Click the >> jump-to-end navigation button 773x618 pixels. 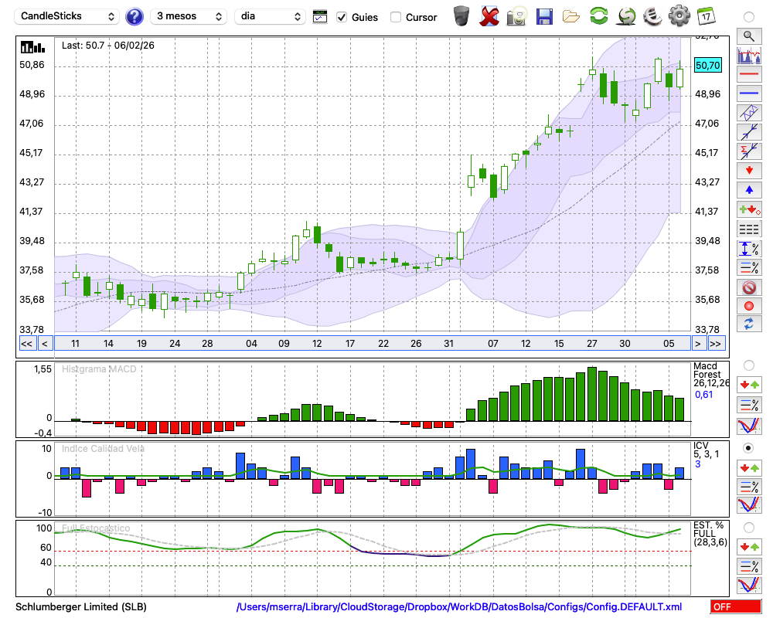tap(716, 344)
